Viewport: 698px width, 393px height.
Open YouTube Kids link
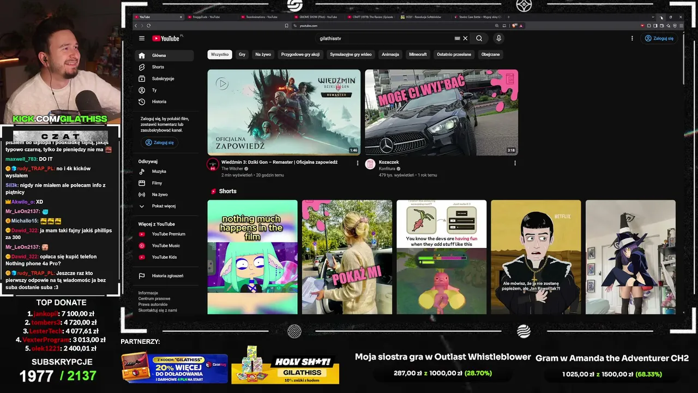164,257
